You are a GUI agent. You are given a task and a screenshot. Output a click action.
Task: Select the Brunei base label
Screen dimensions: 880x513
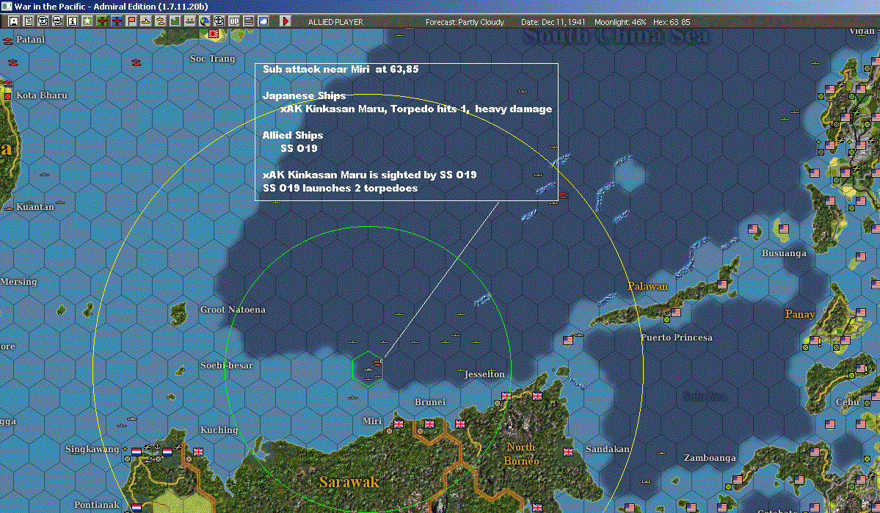430,402
